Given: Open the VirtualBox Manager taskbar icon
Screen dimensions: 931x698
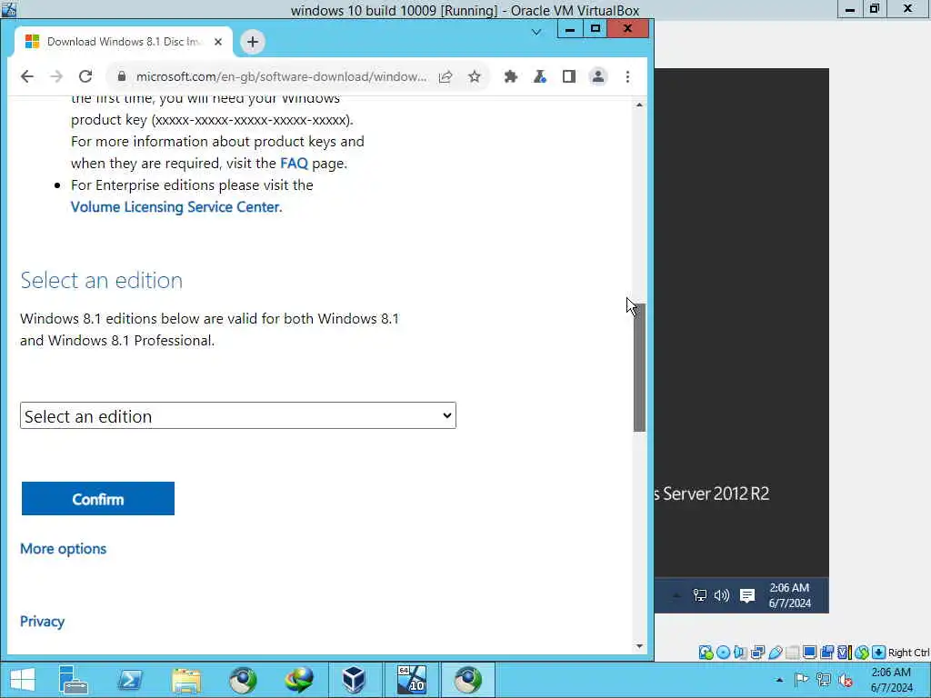Looking at the screenshot, I should tap(355, 680).
